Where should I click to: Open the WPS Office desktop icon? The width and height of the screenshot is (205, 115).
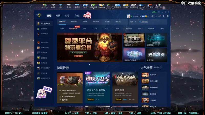point(150,6)
